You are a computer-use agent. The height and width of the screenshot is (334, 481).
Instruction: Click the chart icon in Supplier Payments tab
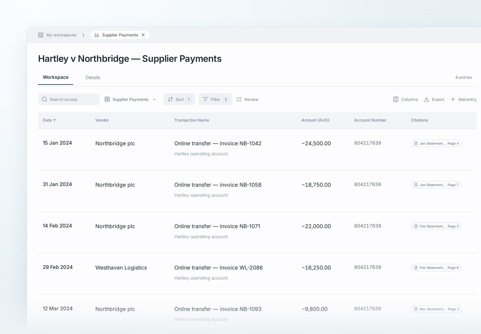[97, 35]
